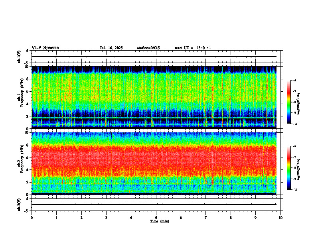316x244 pixels.
Task: Click the "ch.1(V)" waveform axis label
Action: [x=19, y=57]
